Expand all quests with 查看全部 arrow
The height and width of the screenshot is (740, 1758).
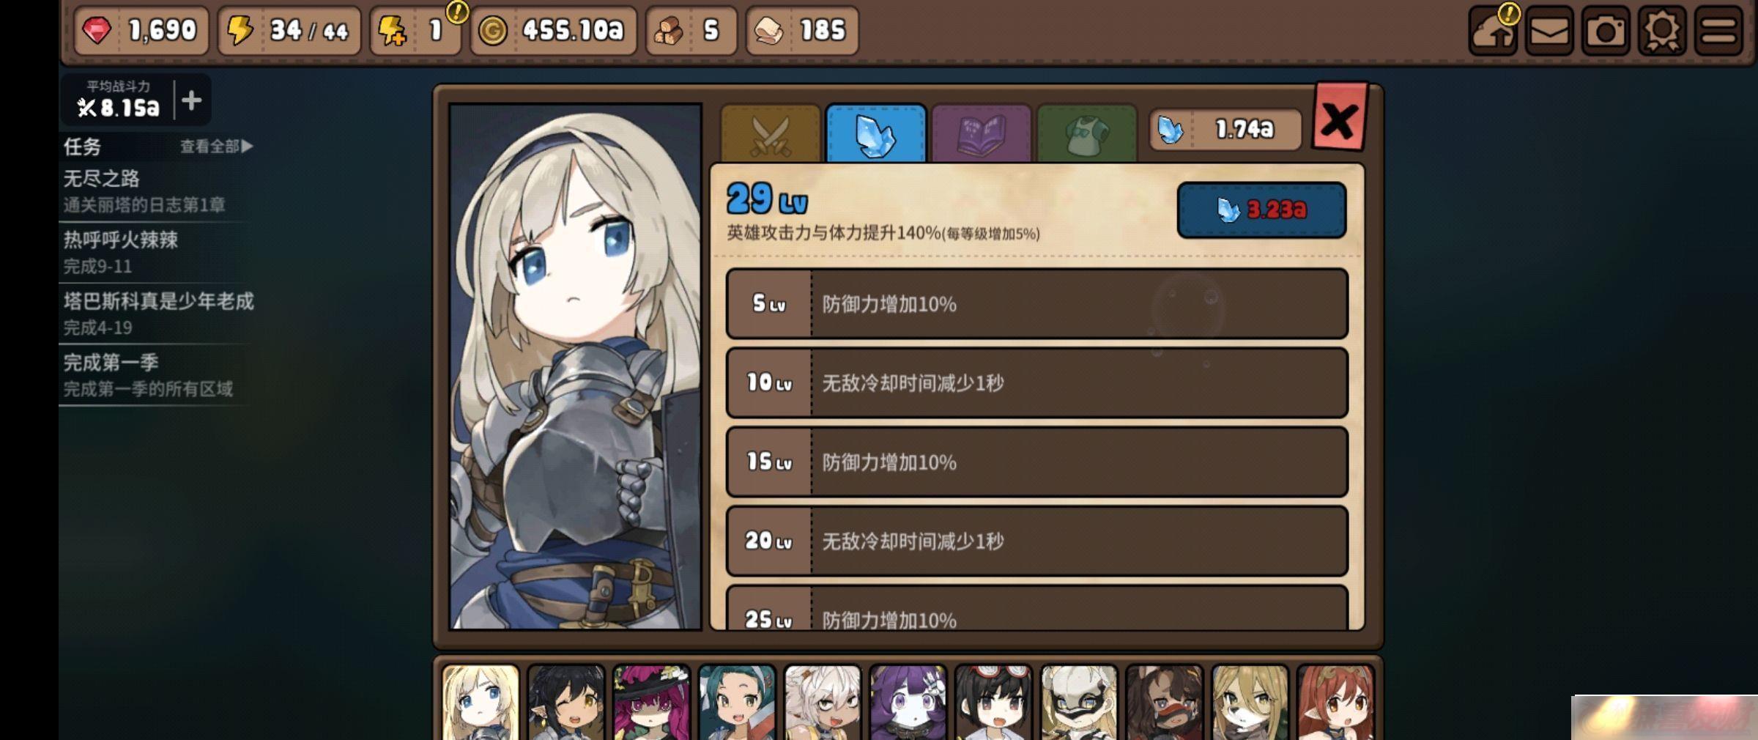click(217, 147)
